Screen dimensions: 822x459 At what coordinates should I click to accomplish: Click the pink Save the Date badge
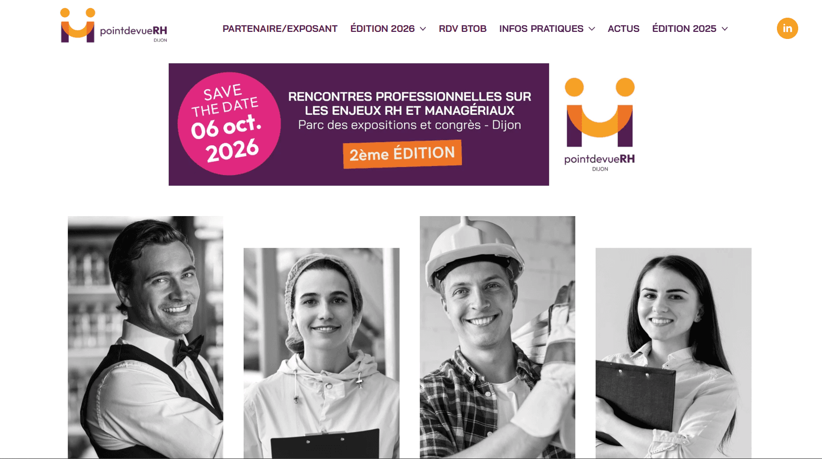pyautogui.click(x=229, y=124)
